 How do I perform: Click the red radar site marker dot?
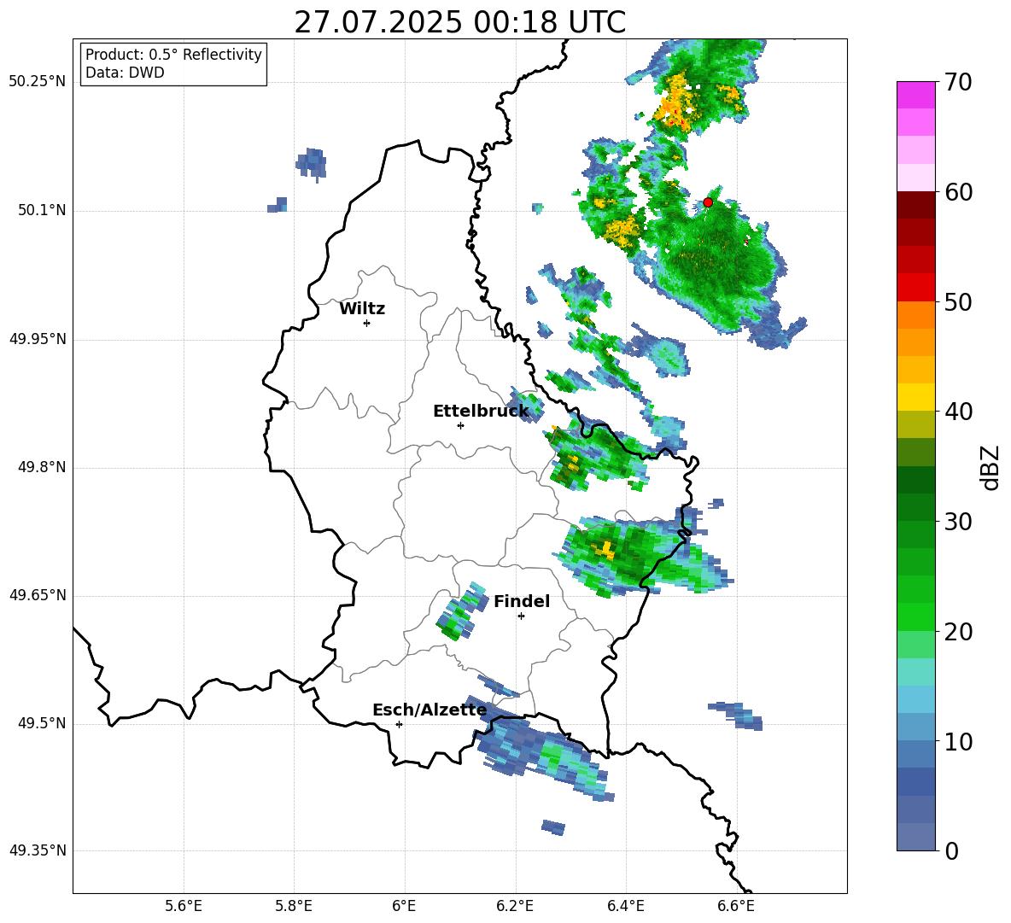point(707,202)
